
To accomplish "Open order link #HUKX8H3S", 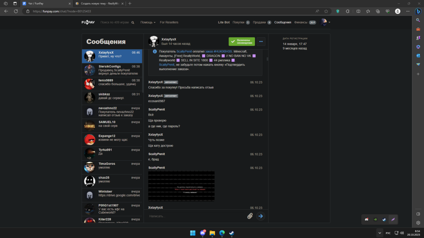I will (218, 51).
